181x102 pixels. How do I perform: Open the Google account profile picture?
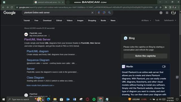click(173, 13)
